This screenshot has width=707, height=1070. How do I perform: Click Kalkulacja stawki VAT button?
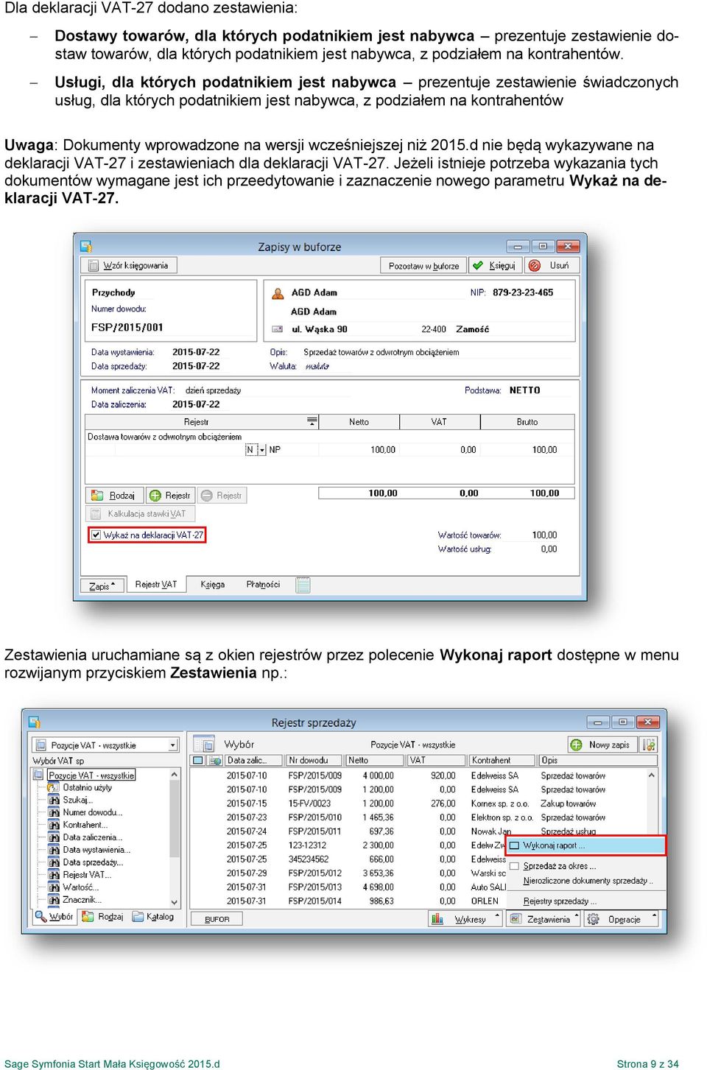pyautogui.click(x=140, y=514)
